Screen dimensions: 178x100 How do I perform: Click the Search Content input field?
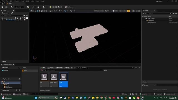click(74, 70)
